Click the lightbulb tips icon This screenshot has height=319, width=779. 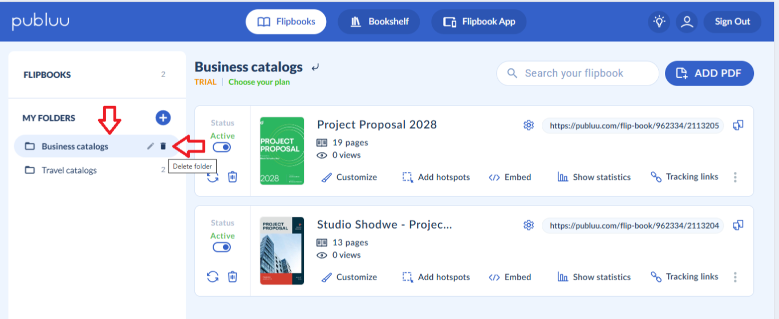(x=659, y=22)
